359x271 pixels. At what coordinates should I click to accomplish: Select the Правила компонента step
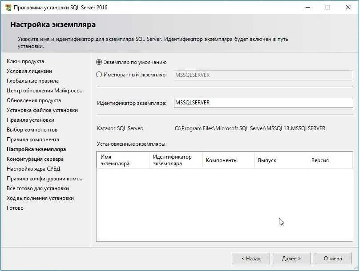(x=33, y=139)
